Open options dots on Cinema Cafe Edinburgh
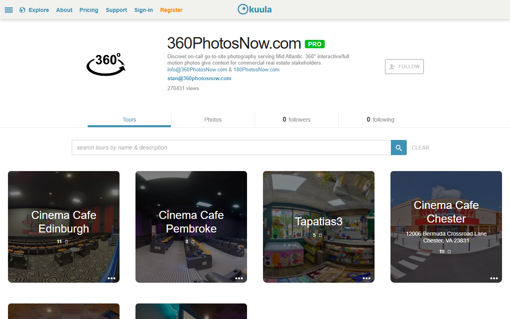 click(x=112, y=278)
